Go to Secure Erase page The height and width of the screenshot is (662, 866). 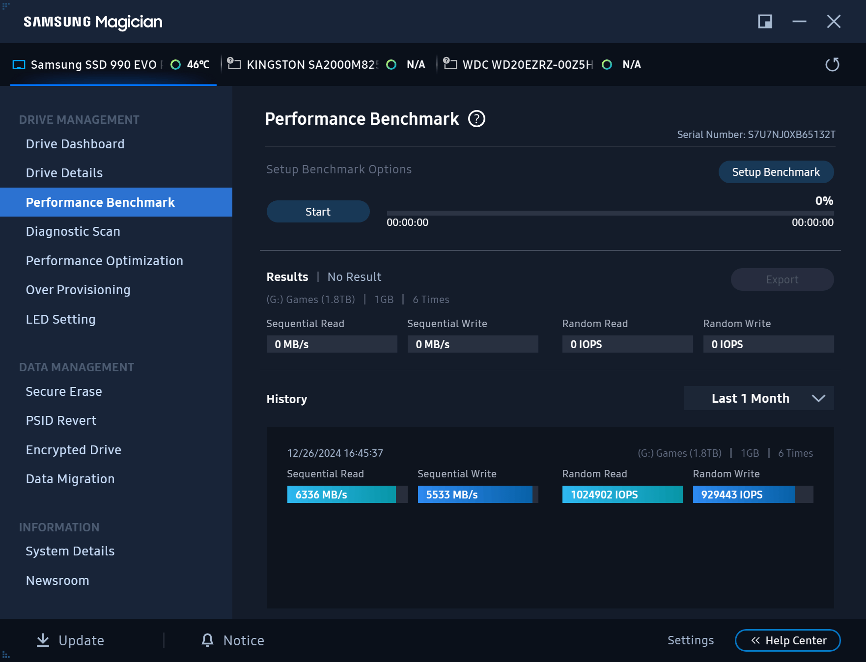(64, 391)
